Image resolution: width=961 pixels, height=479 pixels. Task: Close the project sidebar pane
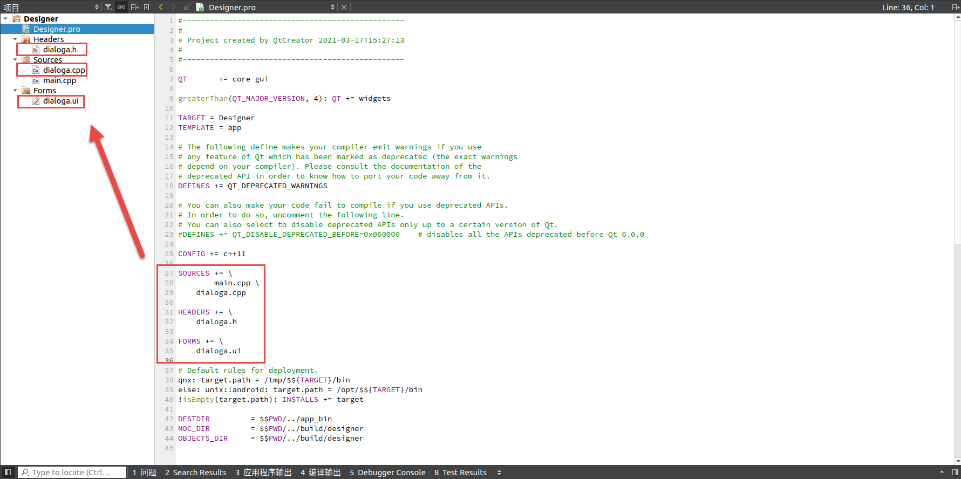[x=146, y=7]
